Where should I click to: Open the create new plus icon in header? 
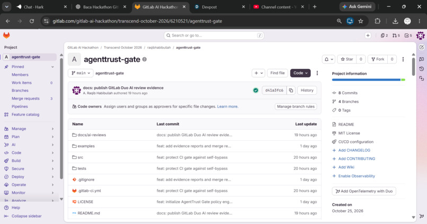click(368, 35)
